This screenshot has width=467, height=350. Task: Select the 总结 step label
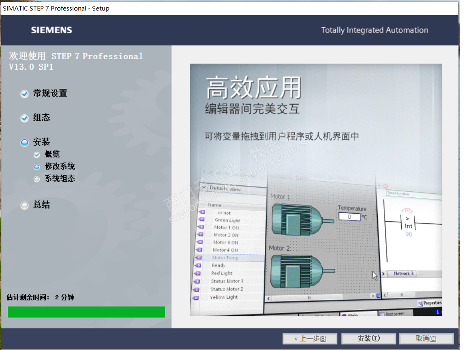(41, 205)
